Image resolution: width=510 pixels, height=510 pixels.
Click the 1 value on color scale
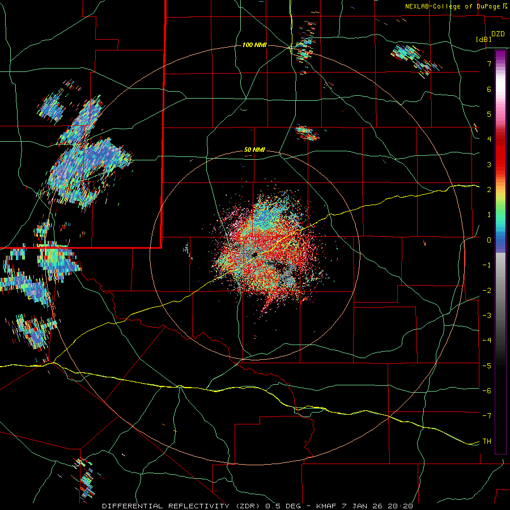[489, 215]
